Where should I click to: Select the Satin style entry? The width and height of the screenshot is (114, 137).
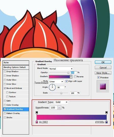tap(8, 101)
